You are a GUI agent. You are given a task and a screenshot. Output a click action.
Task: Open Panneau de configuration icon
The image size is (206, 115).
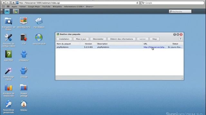coord(8,38)
